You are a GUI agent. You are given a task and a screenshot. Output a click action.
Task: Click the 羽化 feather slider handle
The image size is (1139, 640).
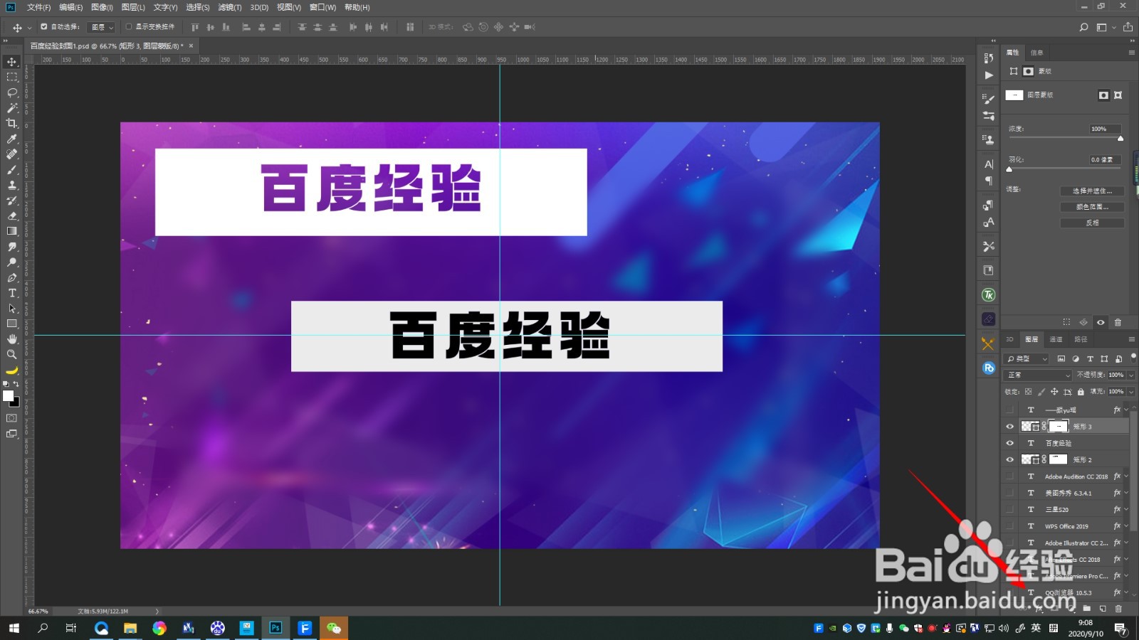(1009, 169)
